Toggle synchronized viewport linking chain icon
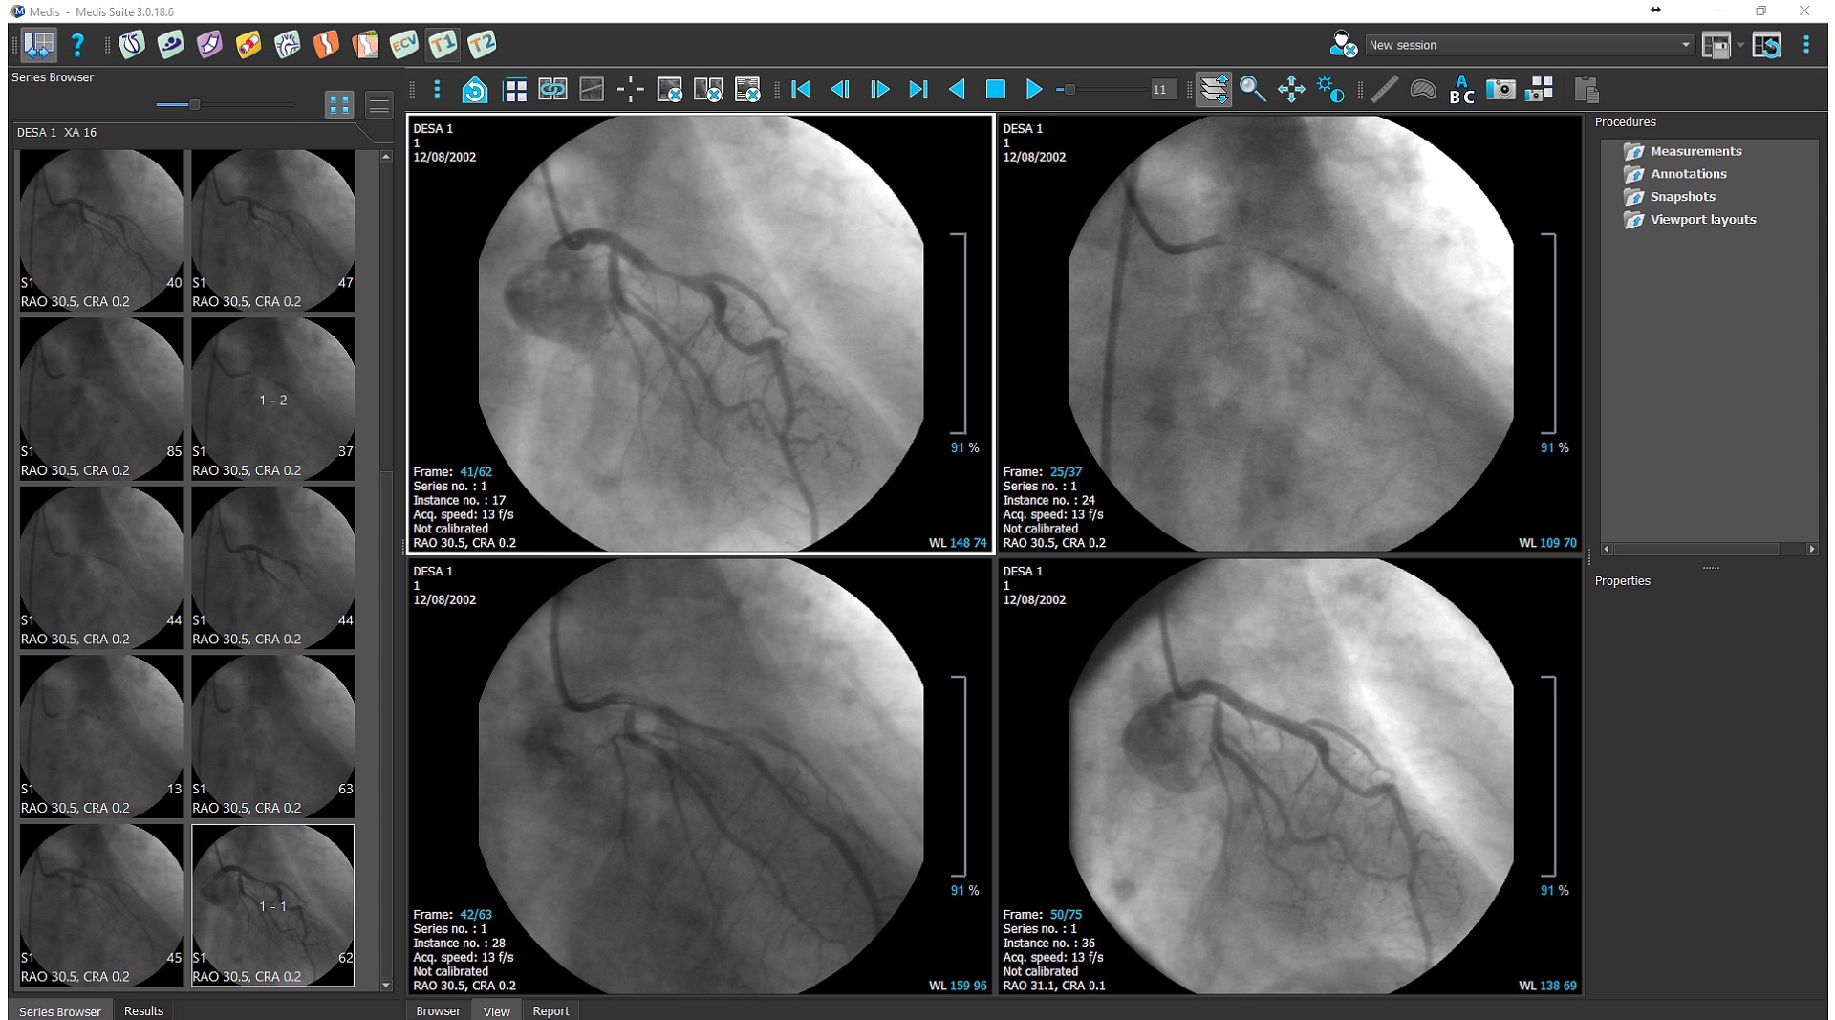Image resolution: width=1835 pixels, height=1020 pixels. [x=552, y=89]
